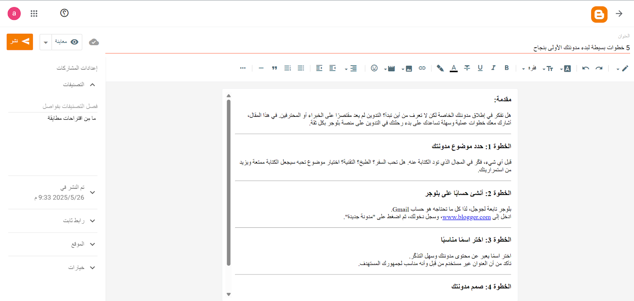This screenshot has width=634, height=301.
Task: Toggle underline formatting
Action: pyautogui.click(x=480, y=68)
